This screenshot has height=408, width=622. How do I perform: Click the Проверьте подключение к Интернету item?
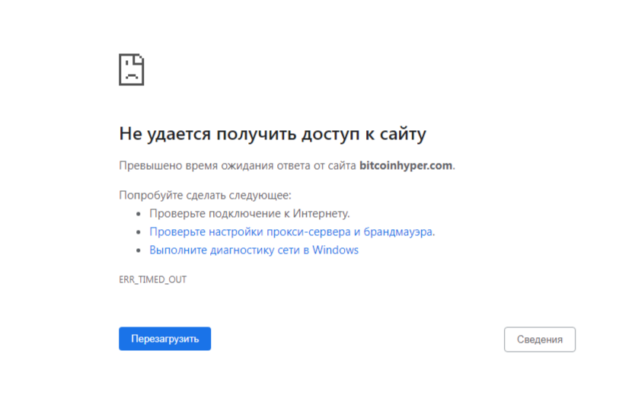pos(249,213)
